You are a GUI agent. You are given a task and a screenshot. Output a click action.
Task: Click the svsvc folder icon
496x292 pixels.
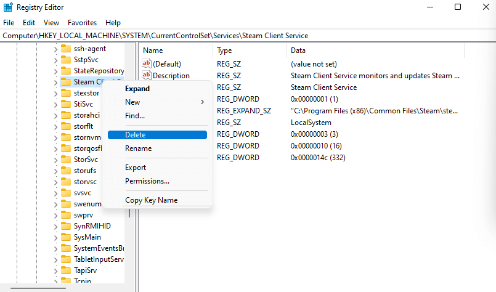click(66, 193)
